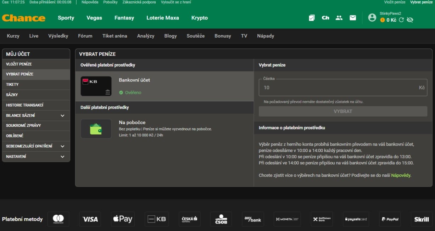Open Tiket aréna tab

click(x=115, y=36)
